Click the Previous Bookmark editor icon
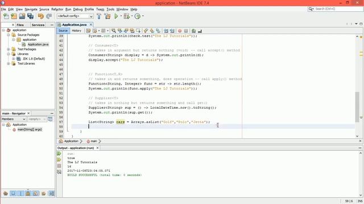 [146, 31]
